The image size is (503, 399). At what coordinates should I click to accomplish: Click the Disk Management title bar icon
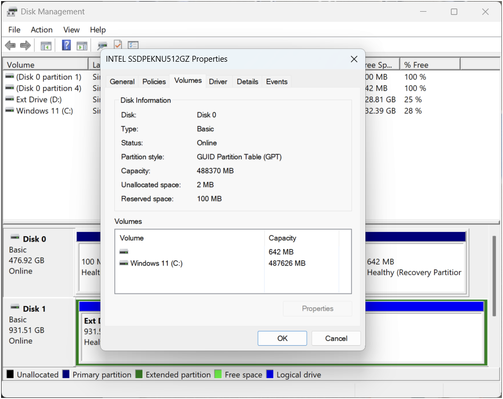pyautogui.click(x=12, y=12)
